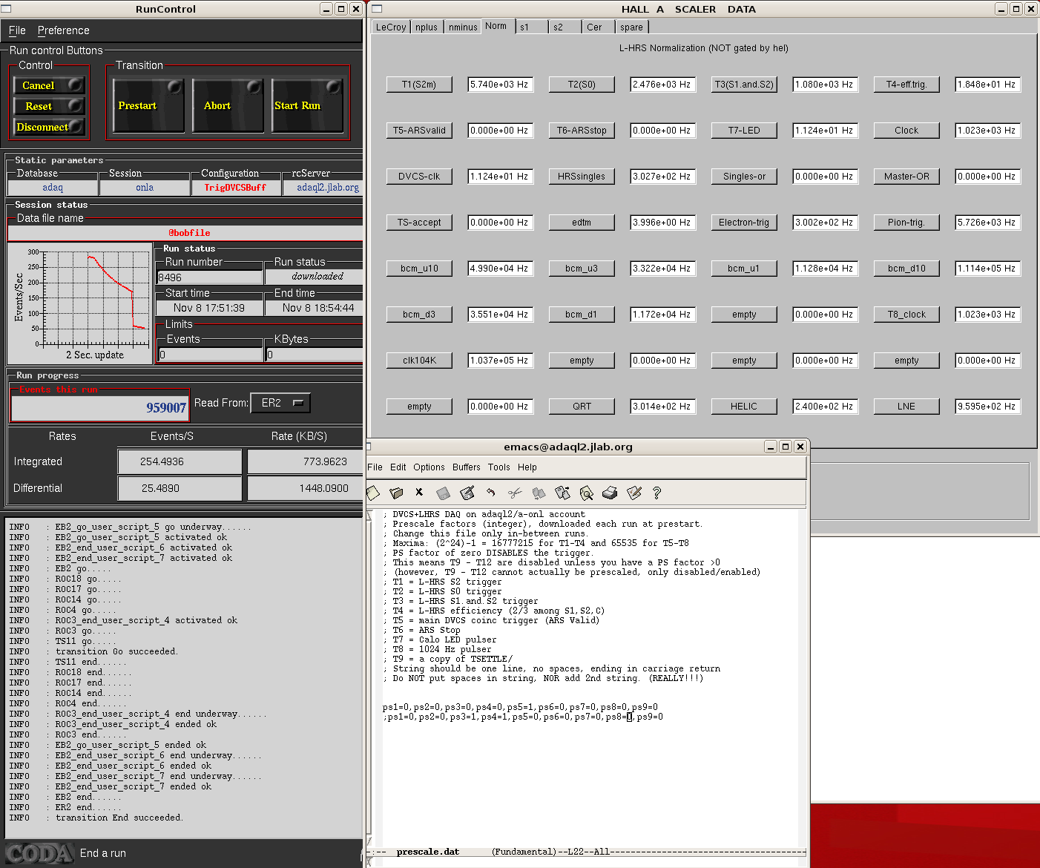This screenshot has height=868, width=1040.
Task: Click the clk104K scaler button
Action: pyautogui.click(x=419, y=361)
